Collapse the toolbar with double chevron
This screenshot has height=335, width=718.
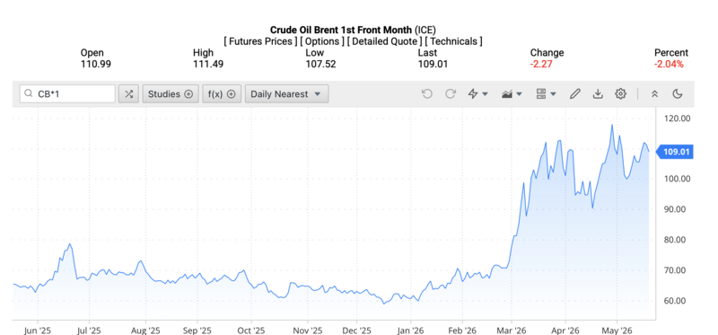pos(655,94)
